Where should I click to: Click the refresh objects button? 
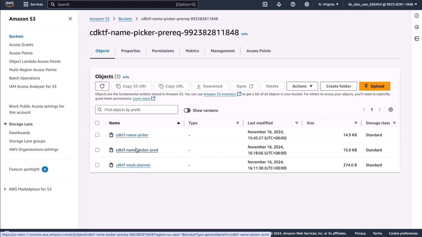click(102, 86)
